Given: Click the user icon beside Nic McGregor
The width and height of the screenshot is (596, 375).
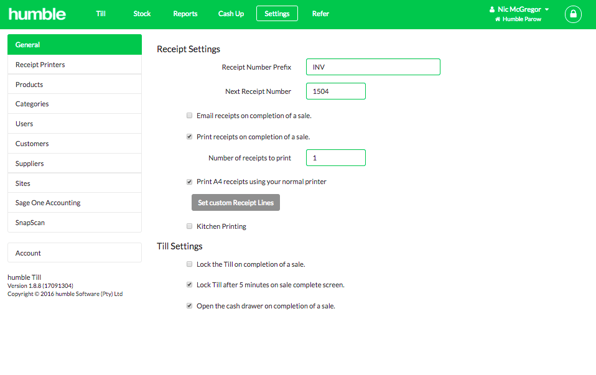Looking at the screenshot, I should point(492,9).
